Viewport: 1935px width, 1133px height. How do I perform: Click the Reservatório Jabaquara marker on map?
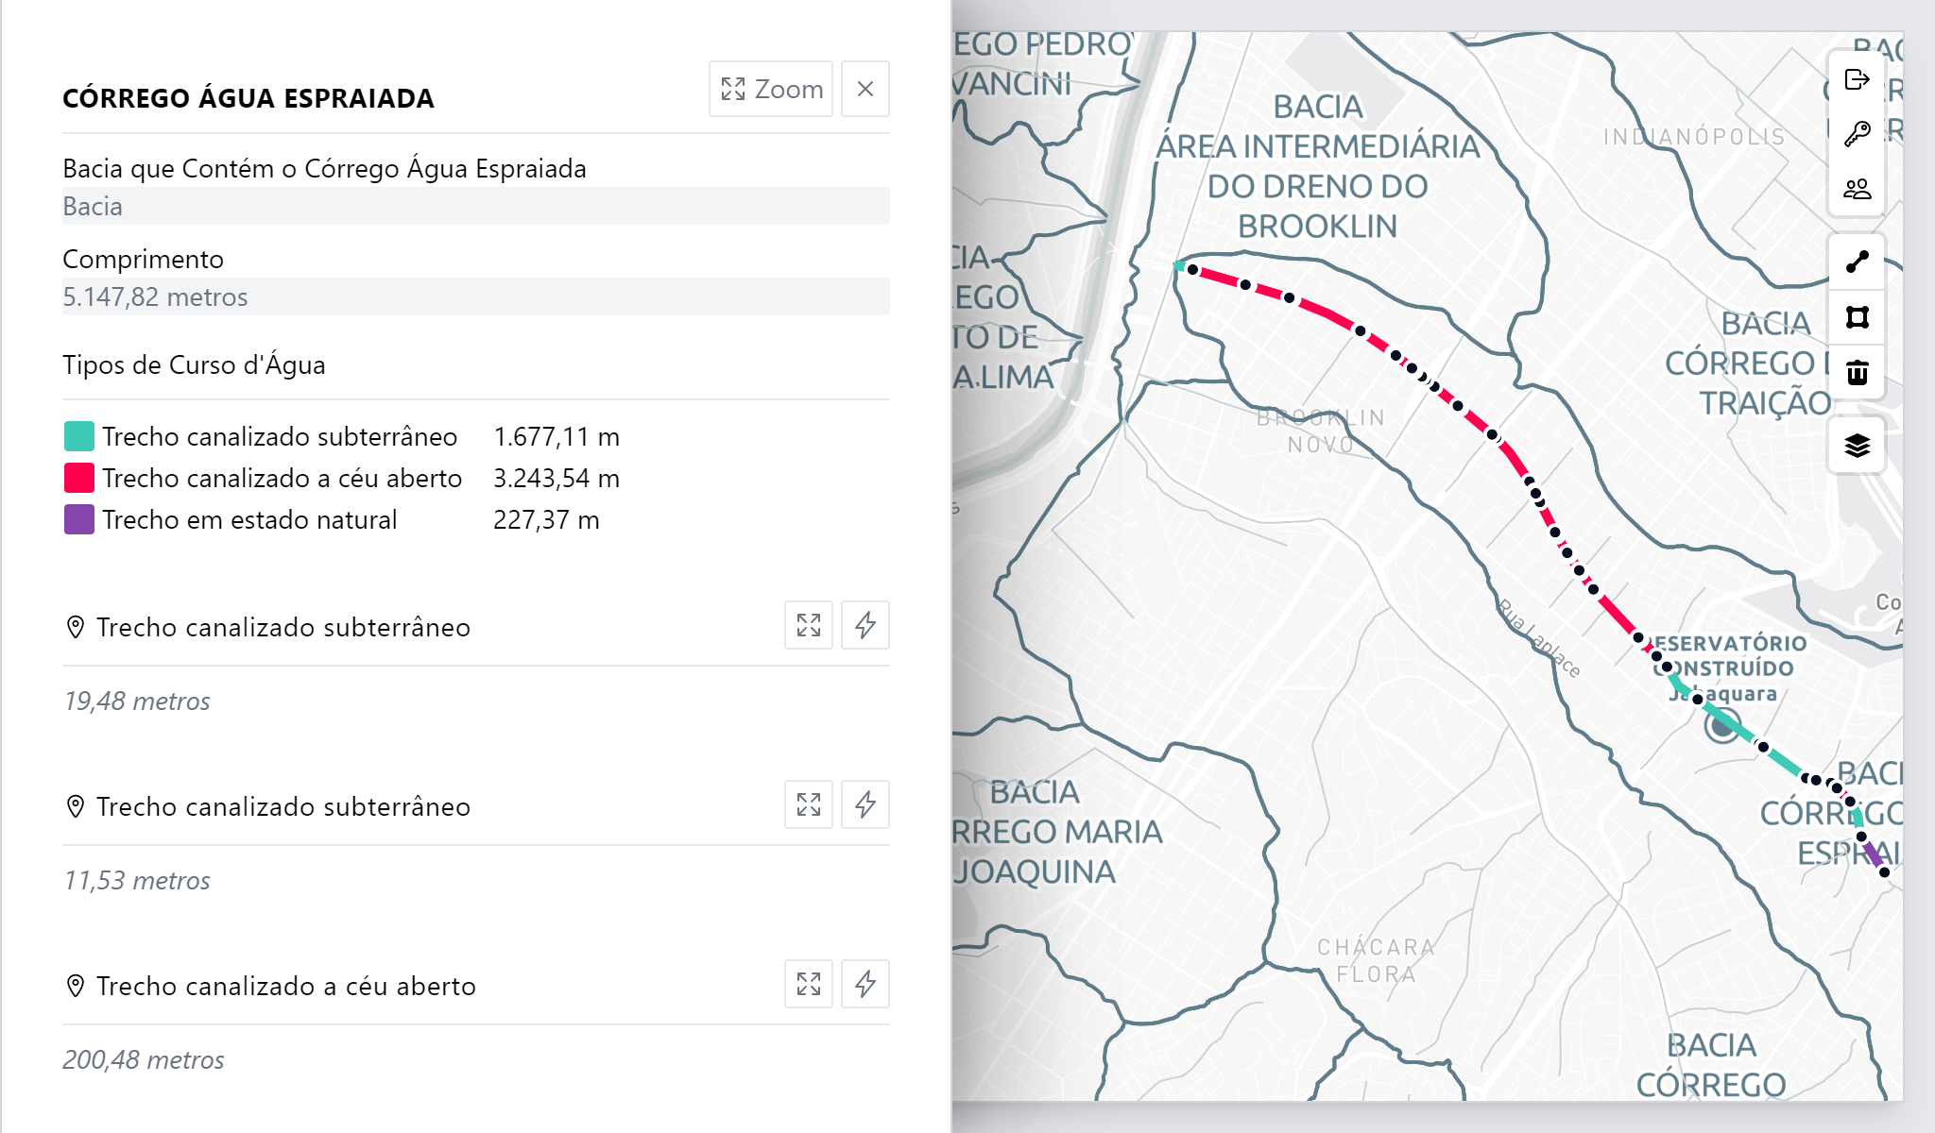click(1722, 725)
